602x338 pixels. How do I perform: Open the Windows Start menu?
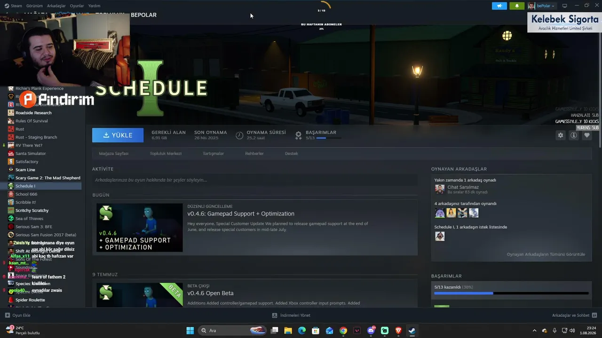(x=190, y=330)
